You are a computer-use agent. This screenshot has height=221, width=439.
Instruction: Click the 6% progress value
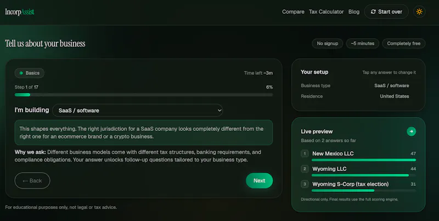coord(269,87)
